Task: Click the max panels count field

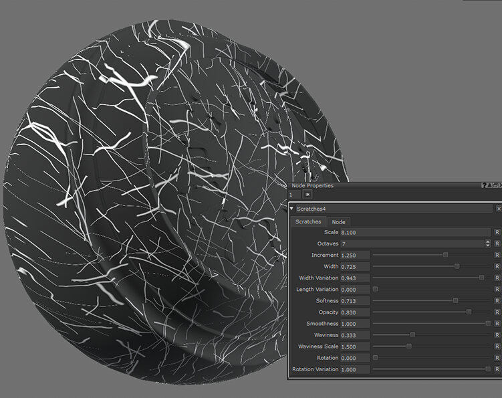Action: tap(295, 194)
